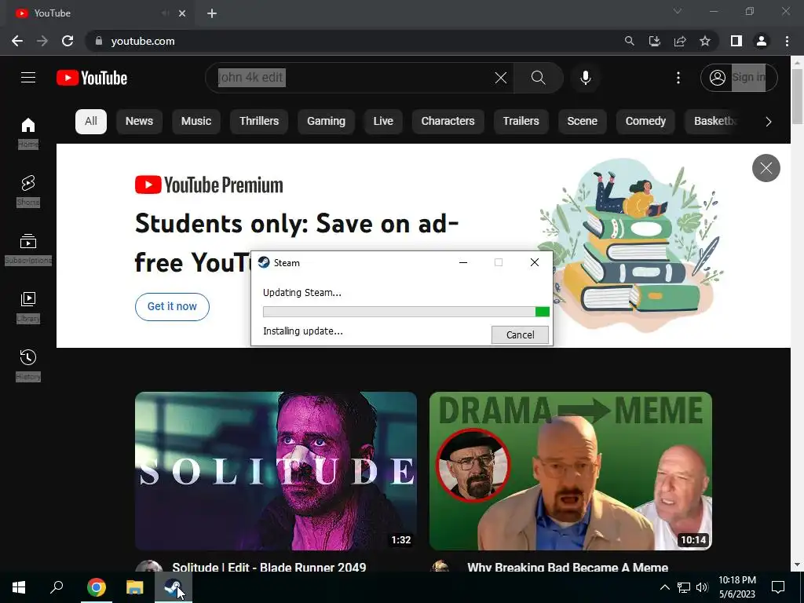Click the browser forward arrow
Screen dimensions: 804x603
[x=42, y=41]
